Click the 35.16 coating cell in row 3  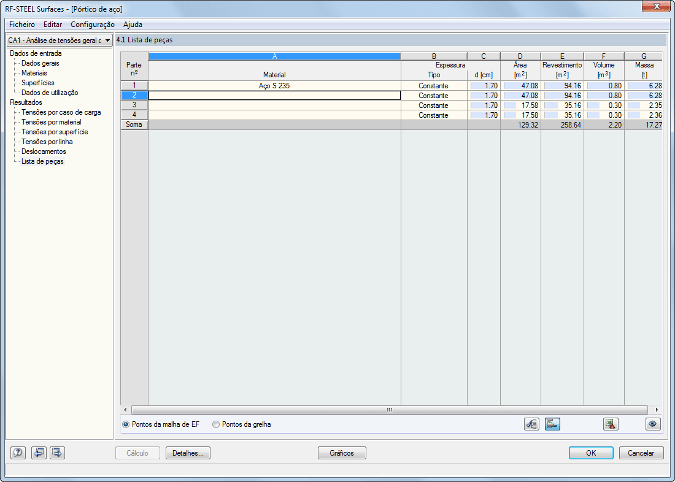[x=562, y=105]
